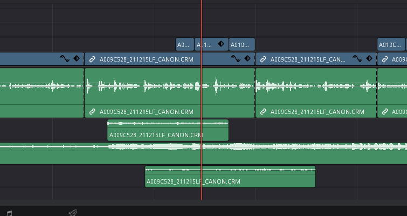
Task: Click the curve icon on the A009C528_211215LF_CAN... video clip
Action: [x=358, y=59]
